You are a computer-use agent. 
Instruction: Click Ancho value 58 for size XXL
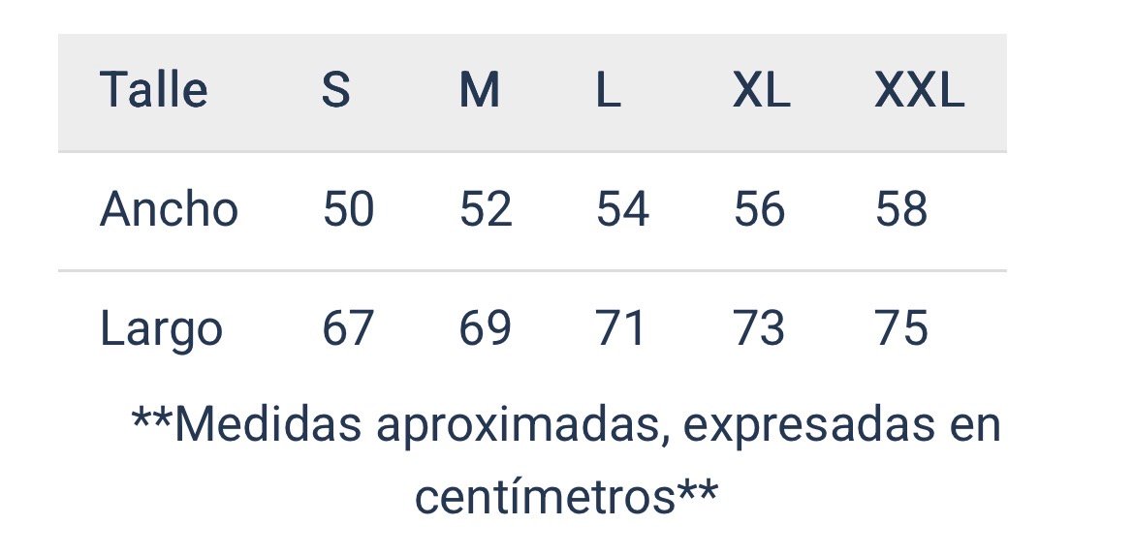point(900,209)
